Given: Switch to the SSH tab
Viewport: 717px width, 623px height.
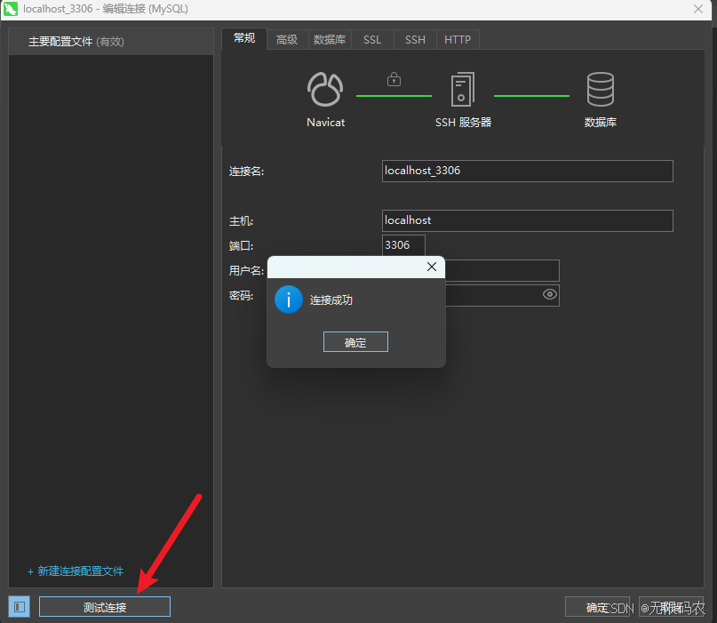Looking at the screenshot, I should click(414, 39).
